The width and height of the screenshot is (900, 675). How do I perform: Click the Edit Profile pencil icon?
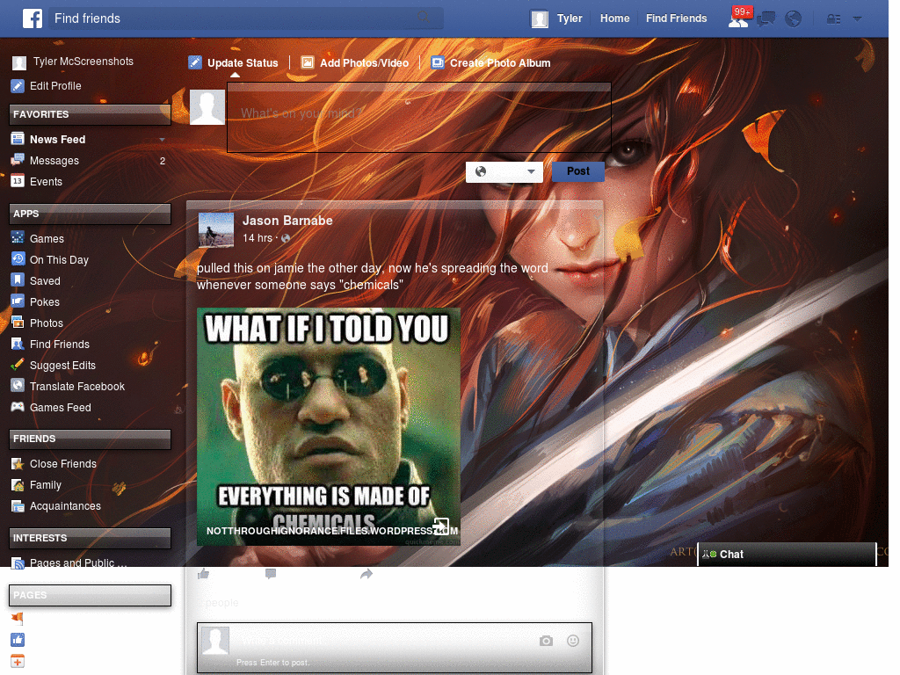pos(18,86)
